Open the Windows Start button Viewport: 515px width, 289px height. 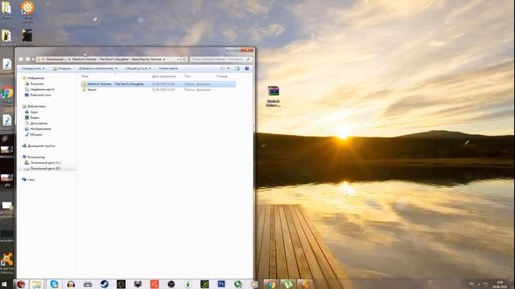point(5,284)
